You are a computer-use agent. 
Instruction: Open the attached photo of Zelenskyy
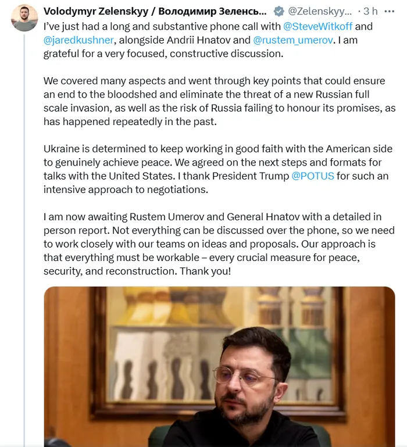[219, 366]
